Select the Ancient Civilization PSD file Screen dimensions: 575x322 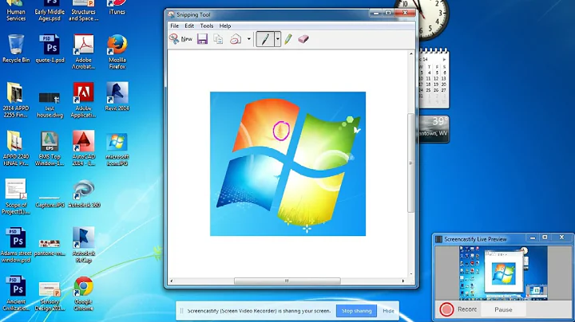pyautogui.click(x=17, y=293)
